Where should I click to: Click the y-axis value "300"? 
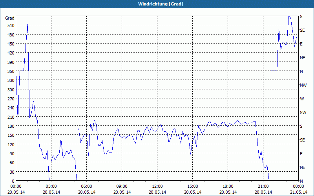[x=11, y=90]
